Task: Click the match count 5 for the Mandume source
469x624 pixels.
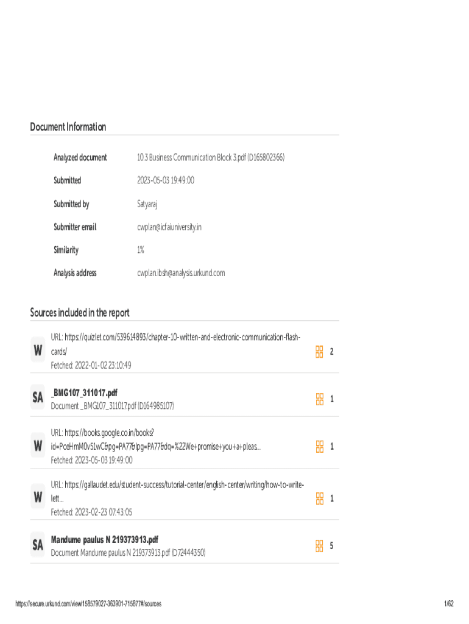Action: click(331, 545)
